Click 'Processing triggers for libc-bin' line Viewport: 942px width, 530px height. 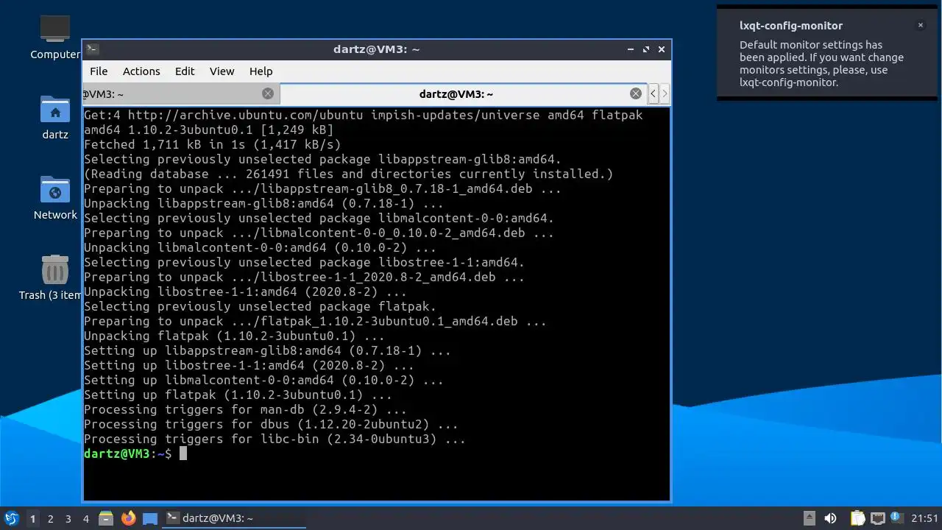point(275,439)
